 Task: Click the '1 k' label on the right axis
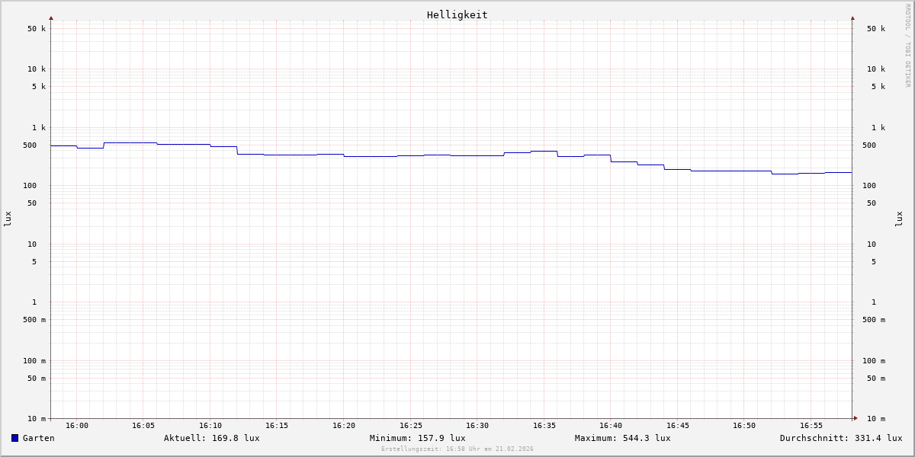tap(878, 128)
